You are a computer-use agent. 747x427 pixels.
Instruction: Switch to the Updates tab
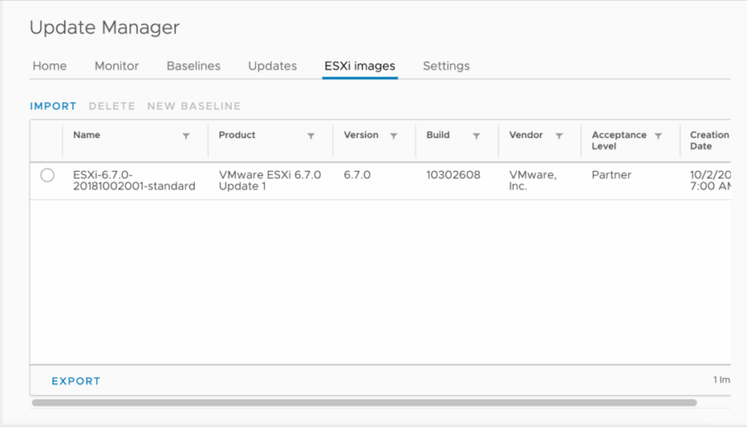[272, 66]
